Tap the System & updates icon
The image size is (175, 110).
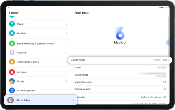click(x=12, y=90)
